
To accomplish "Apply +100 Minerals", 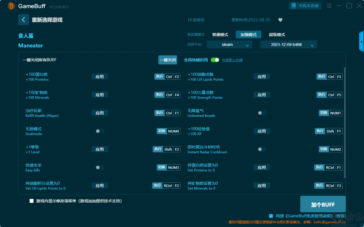I will tap(100, 95).
